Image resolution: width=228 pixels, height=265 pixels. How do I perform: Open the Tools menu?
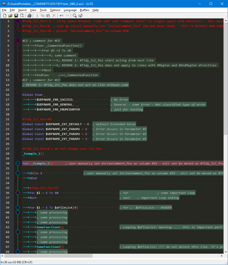(43, 10)
